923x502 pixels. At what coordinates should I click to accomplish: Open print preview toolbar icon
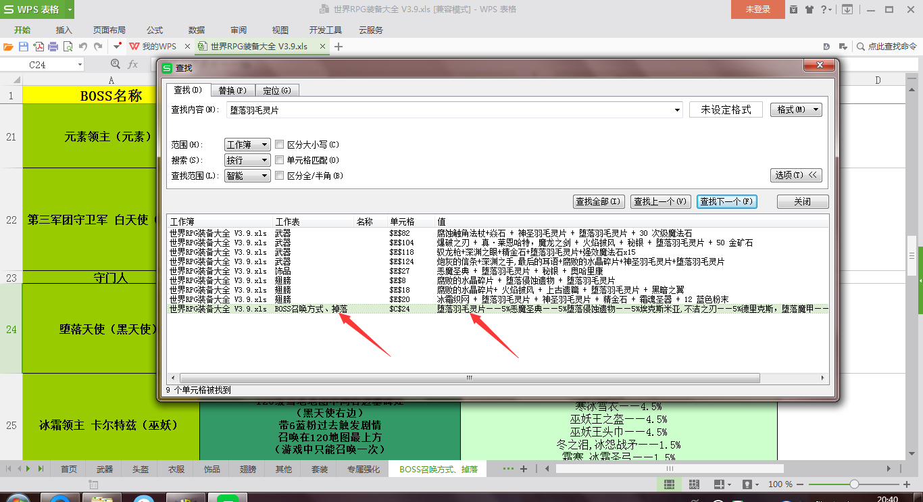tap(68, 47)
